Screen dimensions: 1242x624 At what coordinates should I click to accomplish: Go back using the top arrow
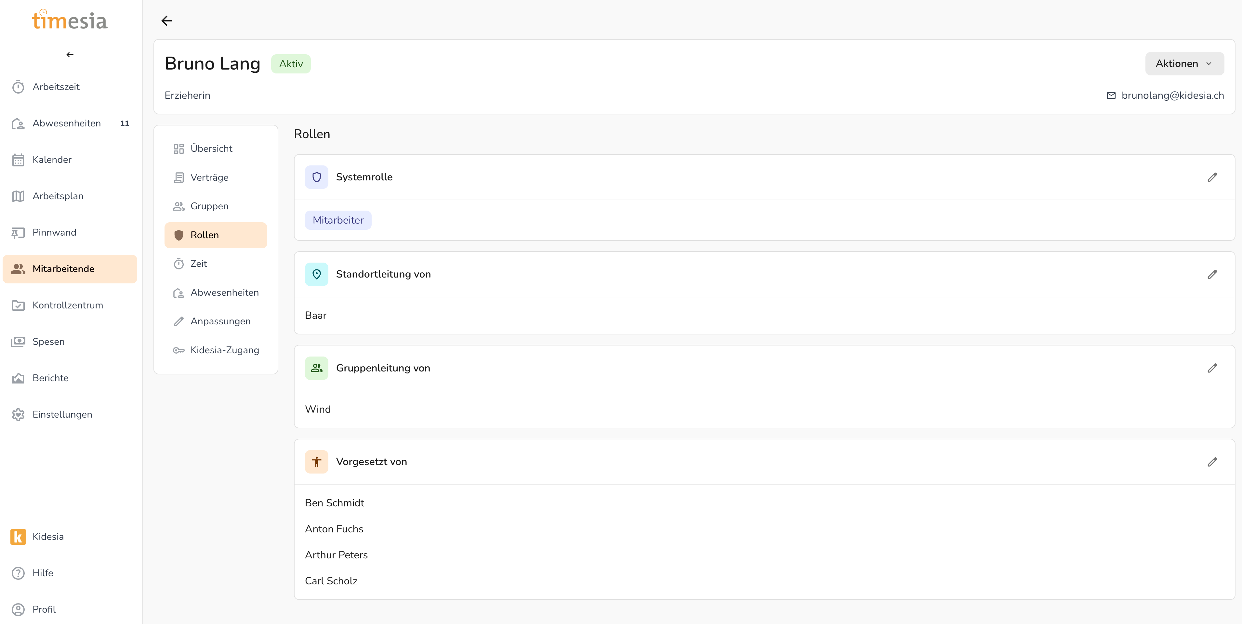tap(166, 21)
